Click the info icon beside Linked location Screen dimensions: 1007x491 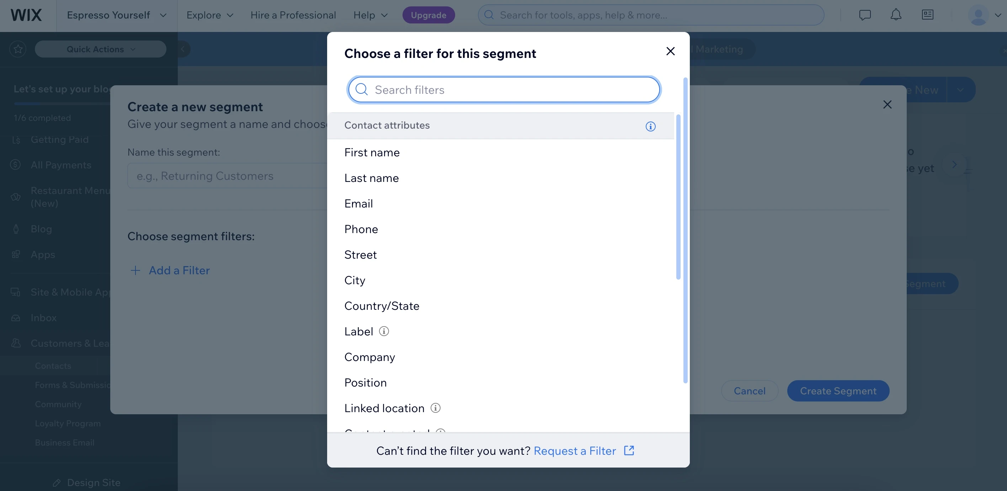pyautogui.click(x=435, y=408)
